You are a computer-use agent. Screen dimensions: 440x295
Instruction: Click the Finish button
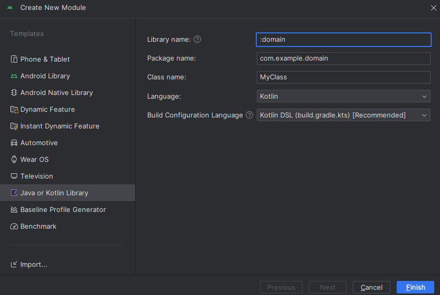[415, 287]
